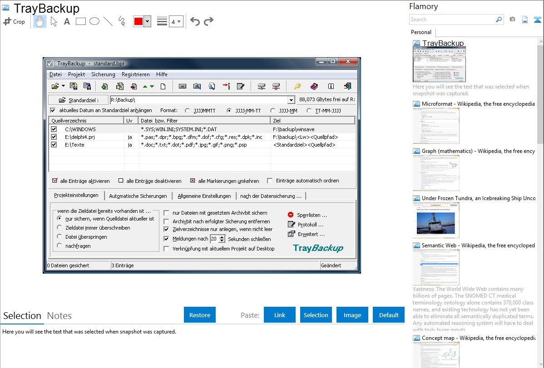The width and height of the screenshot is (544, 368).
Task: Select Datei überspringen option
Action: [x=59, y=236]
